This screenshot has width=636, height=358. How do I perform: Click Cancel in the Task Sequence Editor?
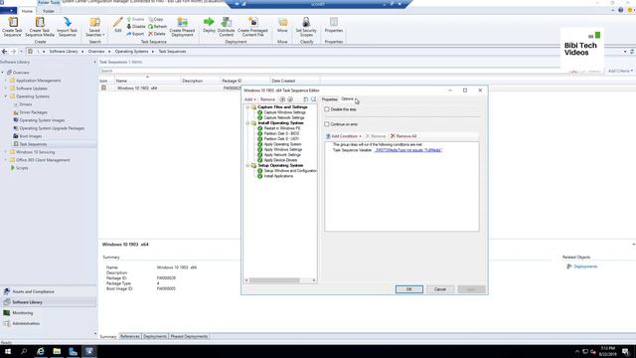tap(440, 289)
